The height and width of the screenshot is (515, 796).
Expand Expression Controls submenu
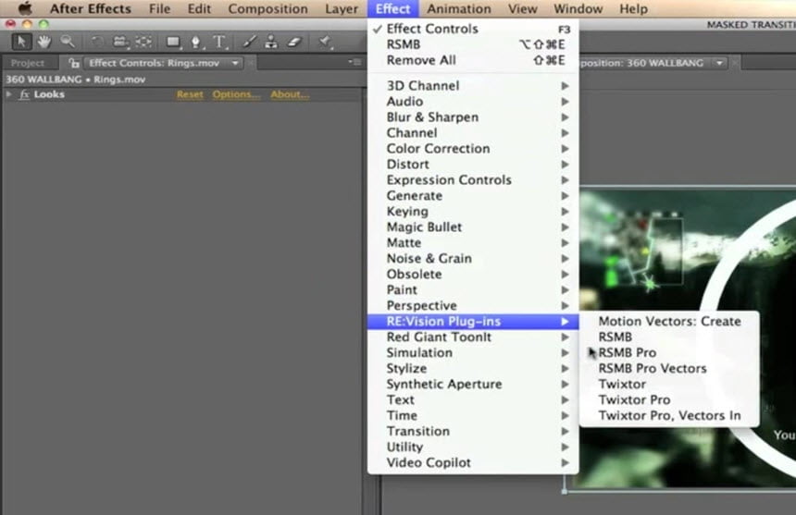click(x=473, y=180)
